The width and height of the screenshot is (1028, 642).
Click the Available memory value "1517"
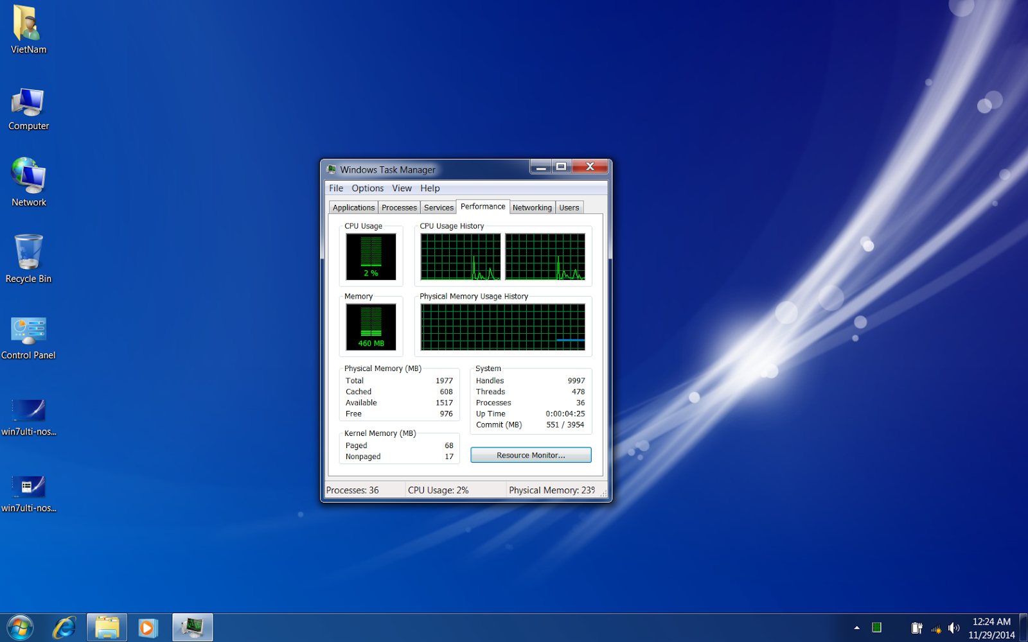tap(444, 403)
